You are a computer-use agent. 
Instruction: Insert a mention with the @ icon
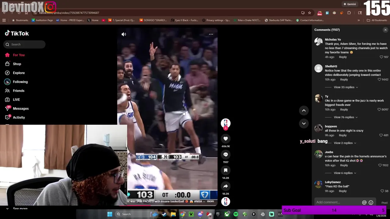click(364, 203)
